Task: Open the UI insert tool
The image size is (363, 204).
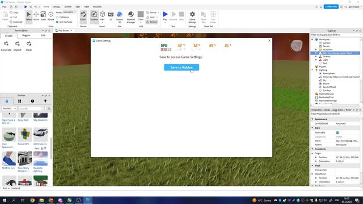Action: 111,16
